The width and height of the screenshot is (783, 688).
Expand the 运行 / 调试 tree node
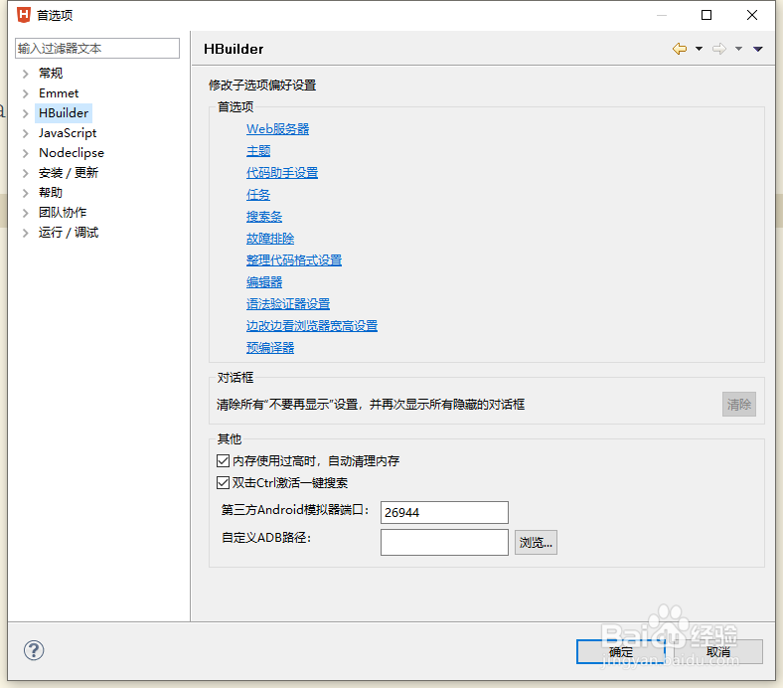[x=26, y=233]
